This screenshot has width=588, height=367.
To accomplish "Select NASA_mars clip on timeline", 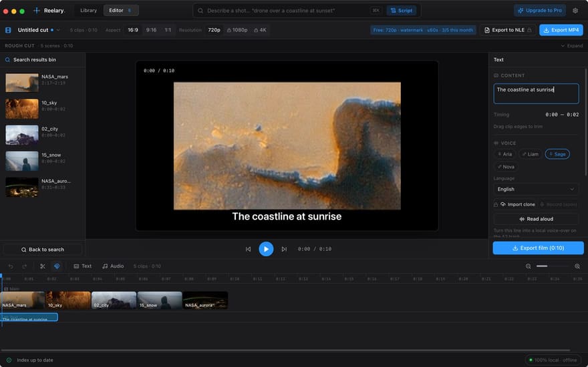I will tap(23, 300).
